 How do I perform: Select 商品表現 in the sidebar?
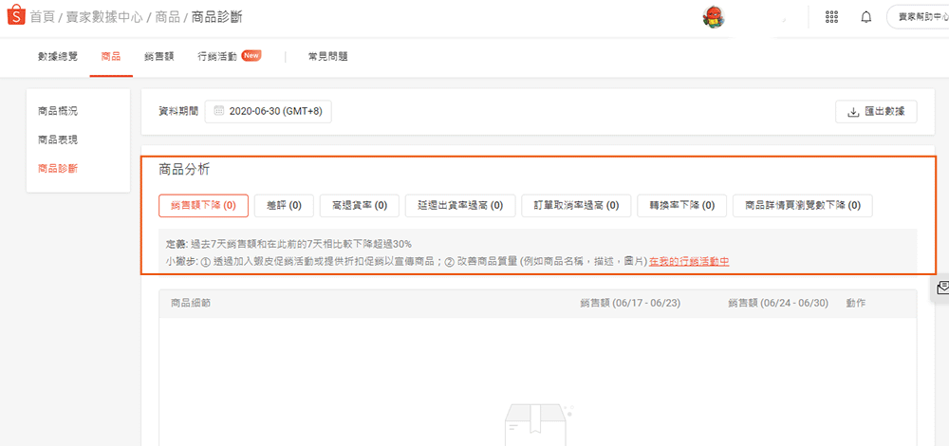point(58,139)
